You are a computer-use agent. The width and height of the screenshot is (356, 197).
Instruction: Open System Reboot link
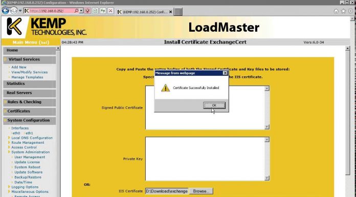pyautogui.click(x=27, y=167)
